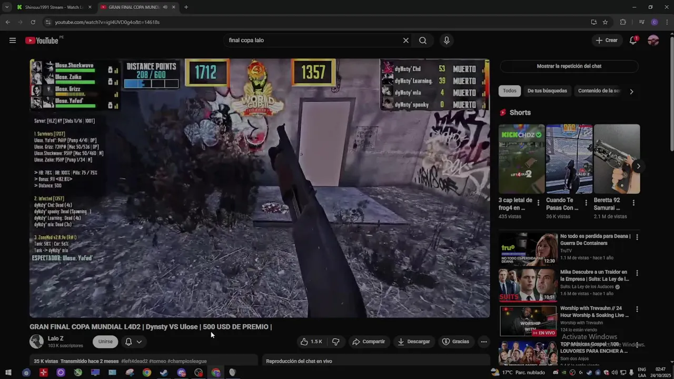674x379 pixels.
Task: Open the Lalo Z channel name link
Action: point(55,338)
